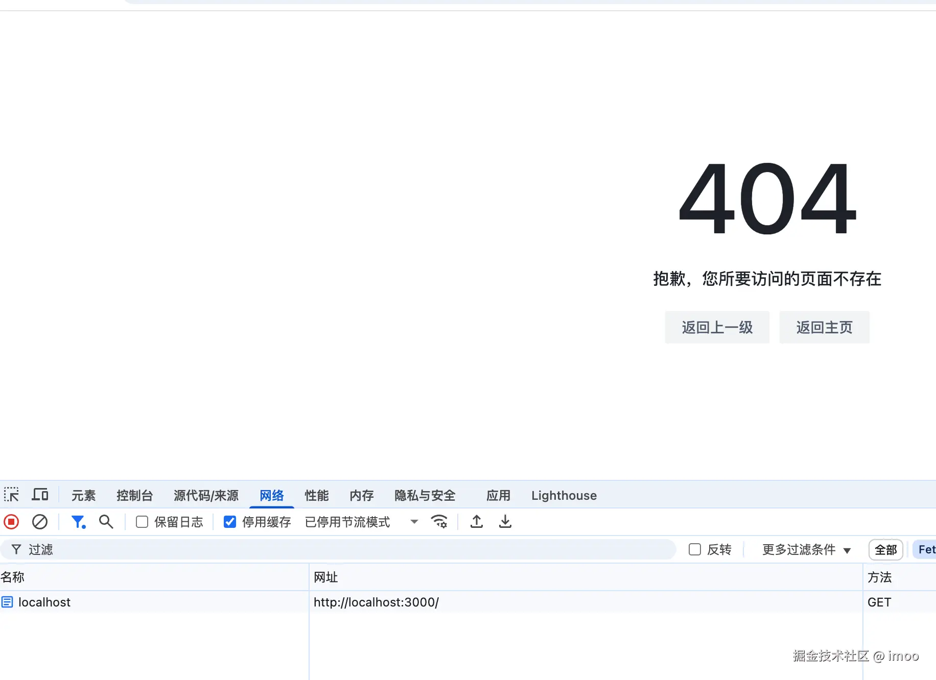Enable the 保留日志 checkbox

142,522
